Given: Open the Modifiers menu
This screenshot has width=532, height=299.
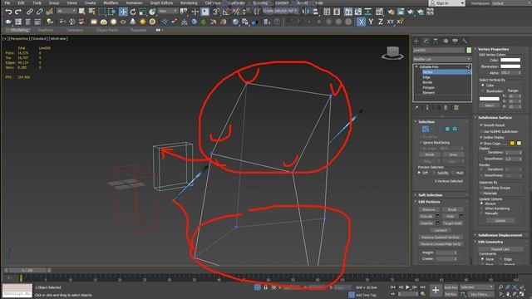Looking at the screenshot, I should (x=111, y=2).
